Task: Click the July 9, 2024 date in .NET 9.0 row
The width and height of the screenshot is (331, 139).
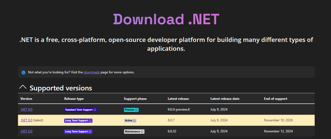Action: (219, 109)
